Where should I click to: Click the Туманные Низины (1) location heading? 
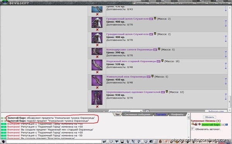[x=206, y=121]
